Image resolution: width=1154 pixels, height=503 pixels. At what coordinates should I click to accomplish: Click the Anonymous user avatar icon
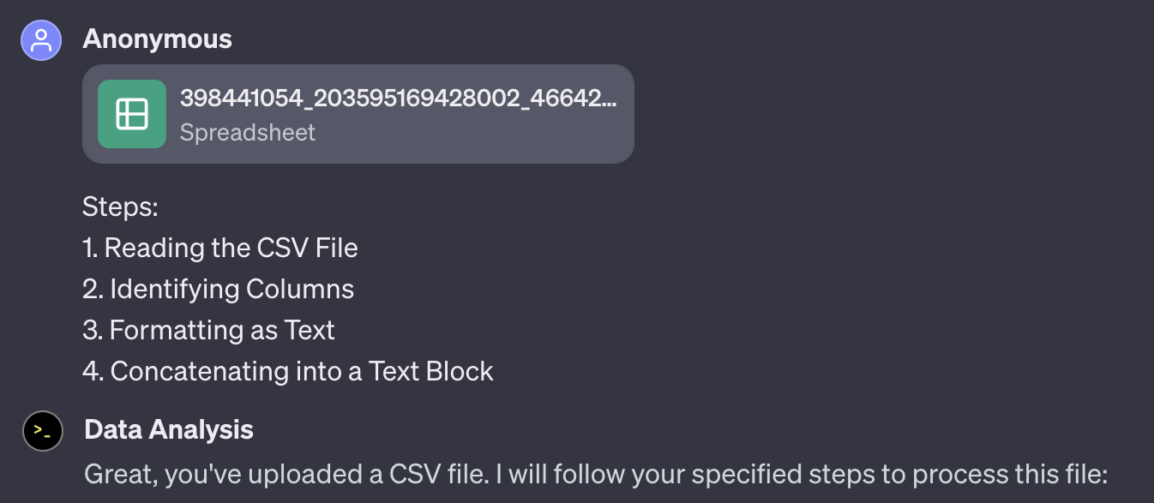tap(41, 40)
